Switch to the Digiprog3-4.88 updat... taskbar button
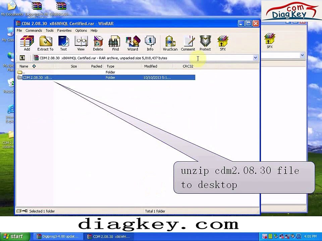Image resolution: width=322 pixels, height=241 pixels. tap(58, 237)
